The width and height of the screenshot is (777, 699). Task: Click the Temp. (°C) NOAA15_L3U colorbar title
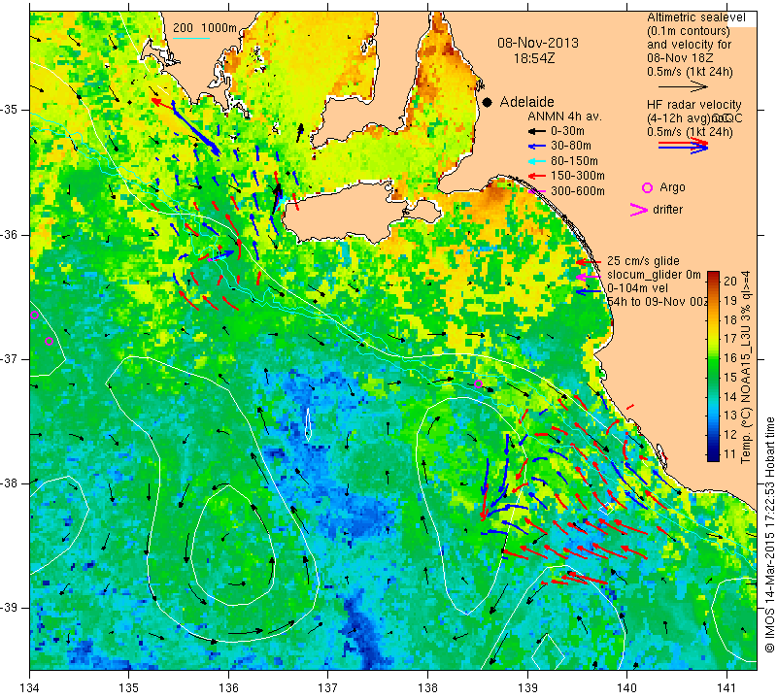(x=745, y=367)
